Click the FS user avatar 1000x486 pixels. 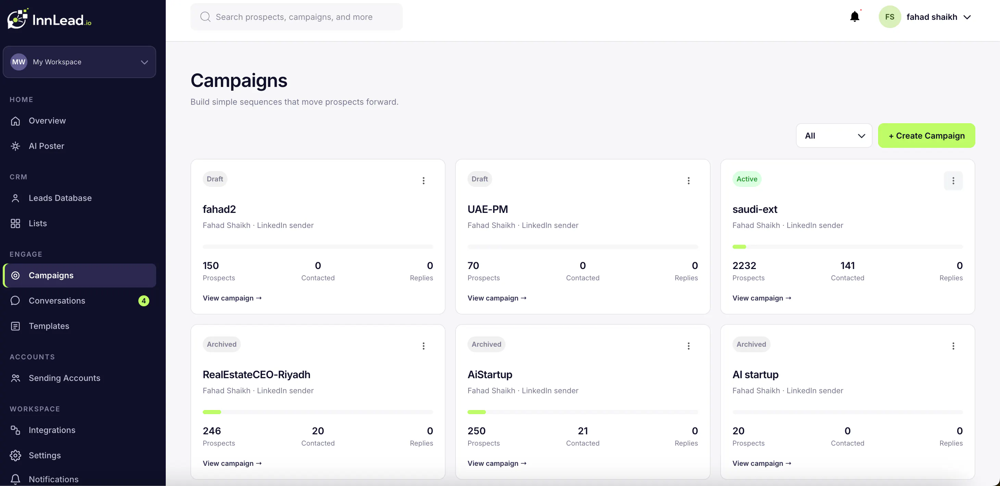click(x=889, y=17)
